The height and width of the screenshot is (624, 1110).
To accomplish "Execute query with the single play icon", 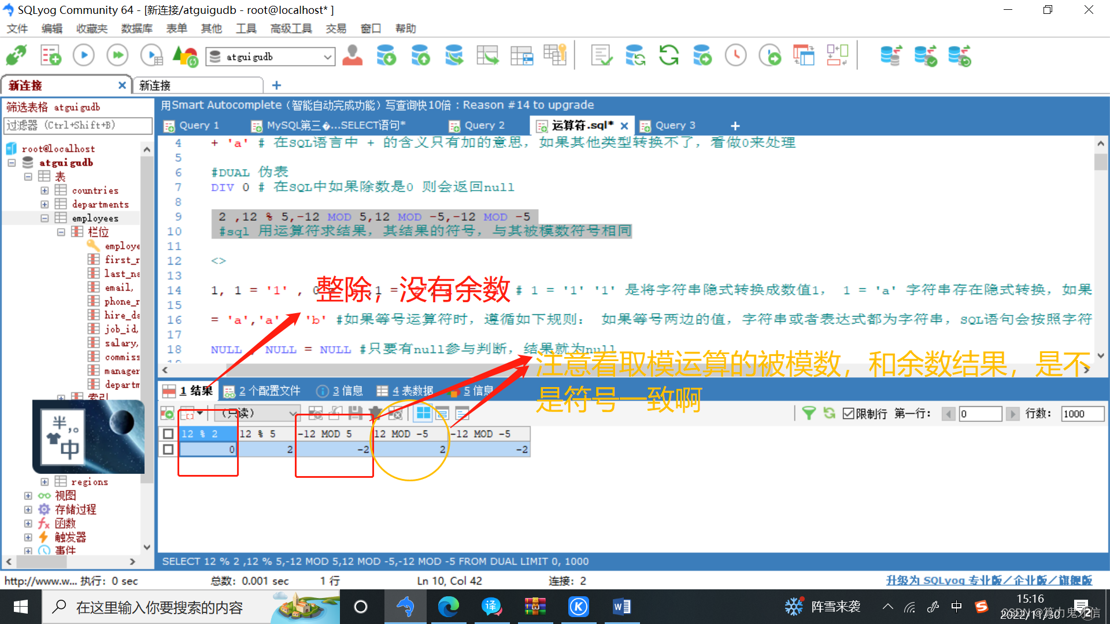I will tap(84, 56).
